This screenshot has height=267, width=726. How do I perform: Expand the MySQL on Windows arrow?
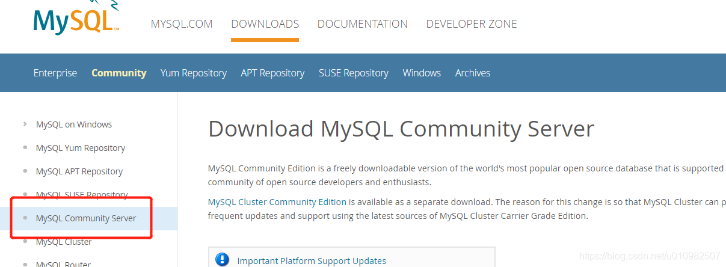coord(25,124)
